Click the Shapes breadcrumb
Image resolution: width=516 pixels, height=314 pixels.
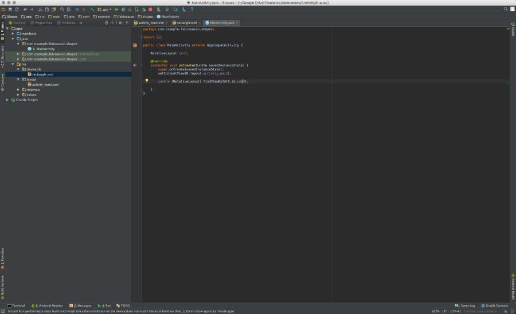(x=10, y=17)
